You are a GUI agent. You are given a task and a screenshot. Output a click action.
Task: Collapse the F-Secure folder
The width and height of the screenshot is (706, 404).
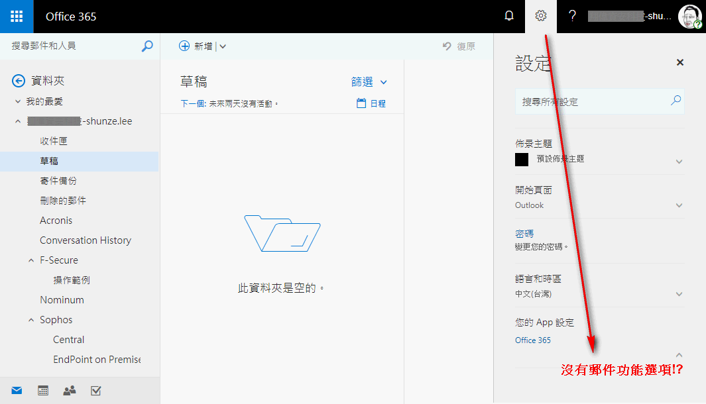pyautogui.click(x=31, y=260)
